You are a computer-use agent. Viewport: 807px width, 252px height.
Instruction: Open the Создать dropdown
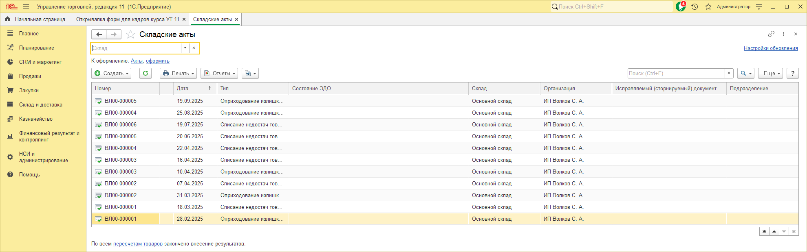coord(111,73)
